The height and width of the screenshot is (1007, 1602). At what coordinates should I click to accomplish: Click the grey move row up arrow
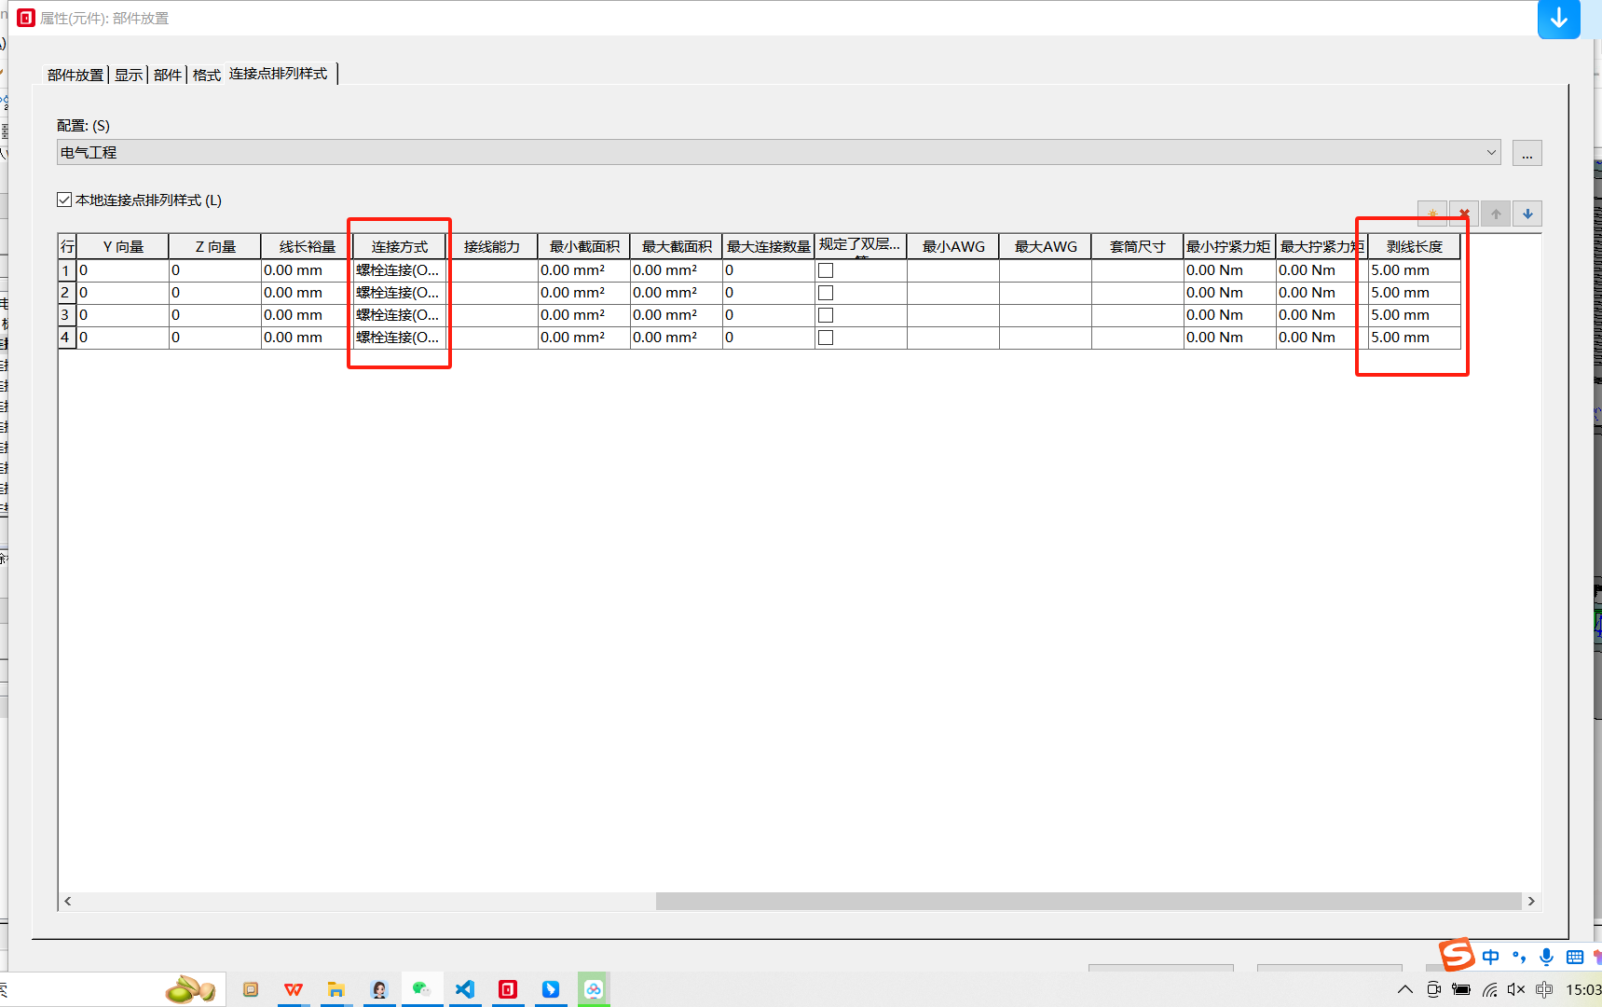tap(1496, 214)
